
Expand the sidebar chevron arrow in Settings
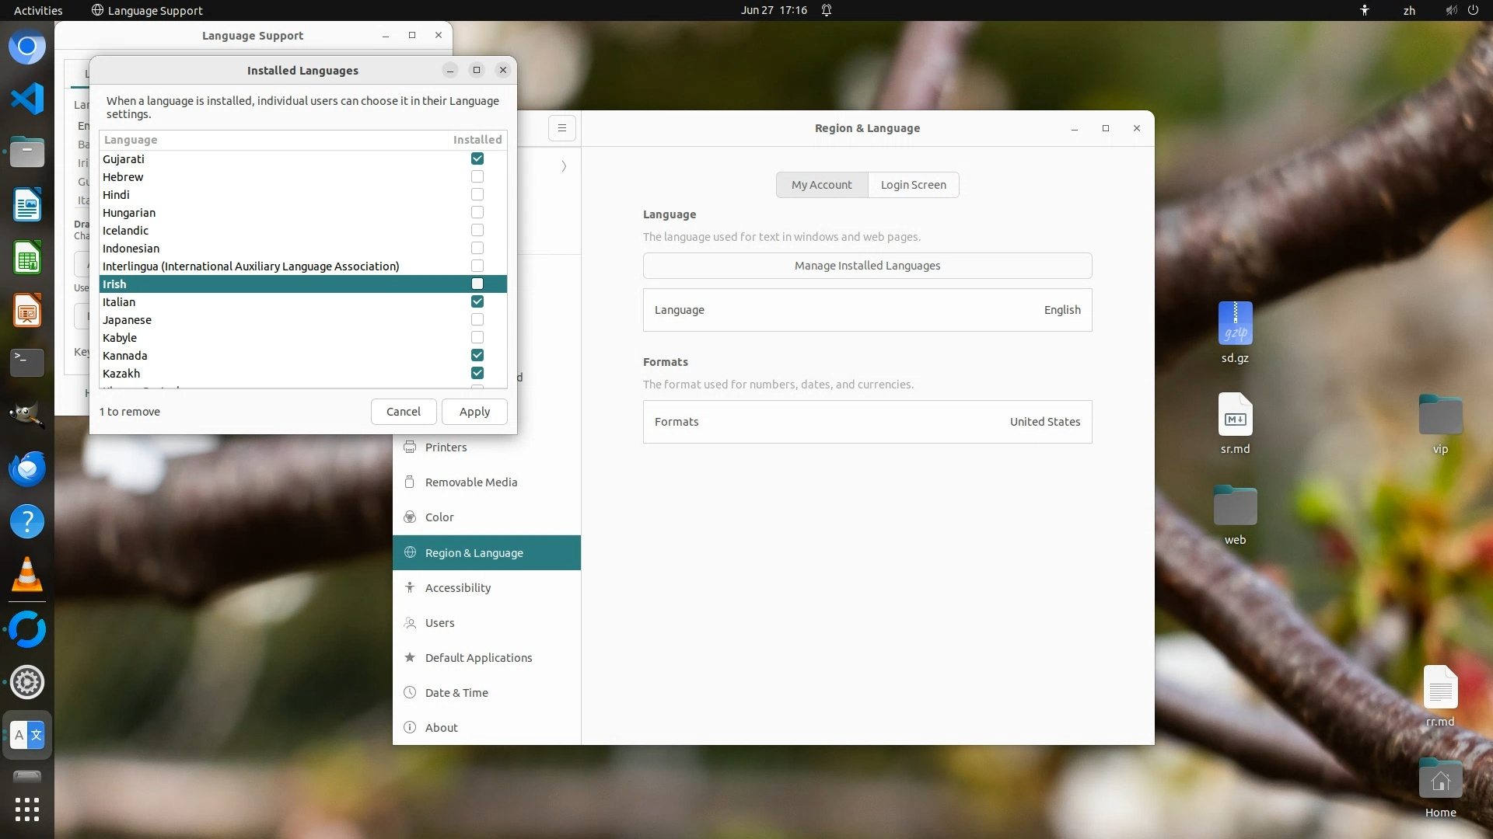click(564, 166)
